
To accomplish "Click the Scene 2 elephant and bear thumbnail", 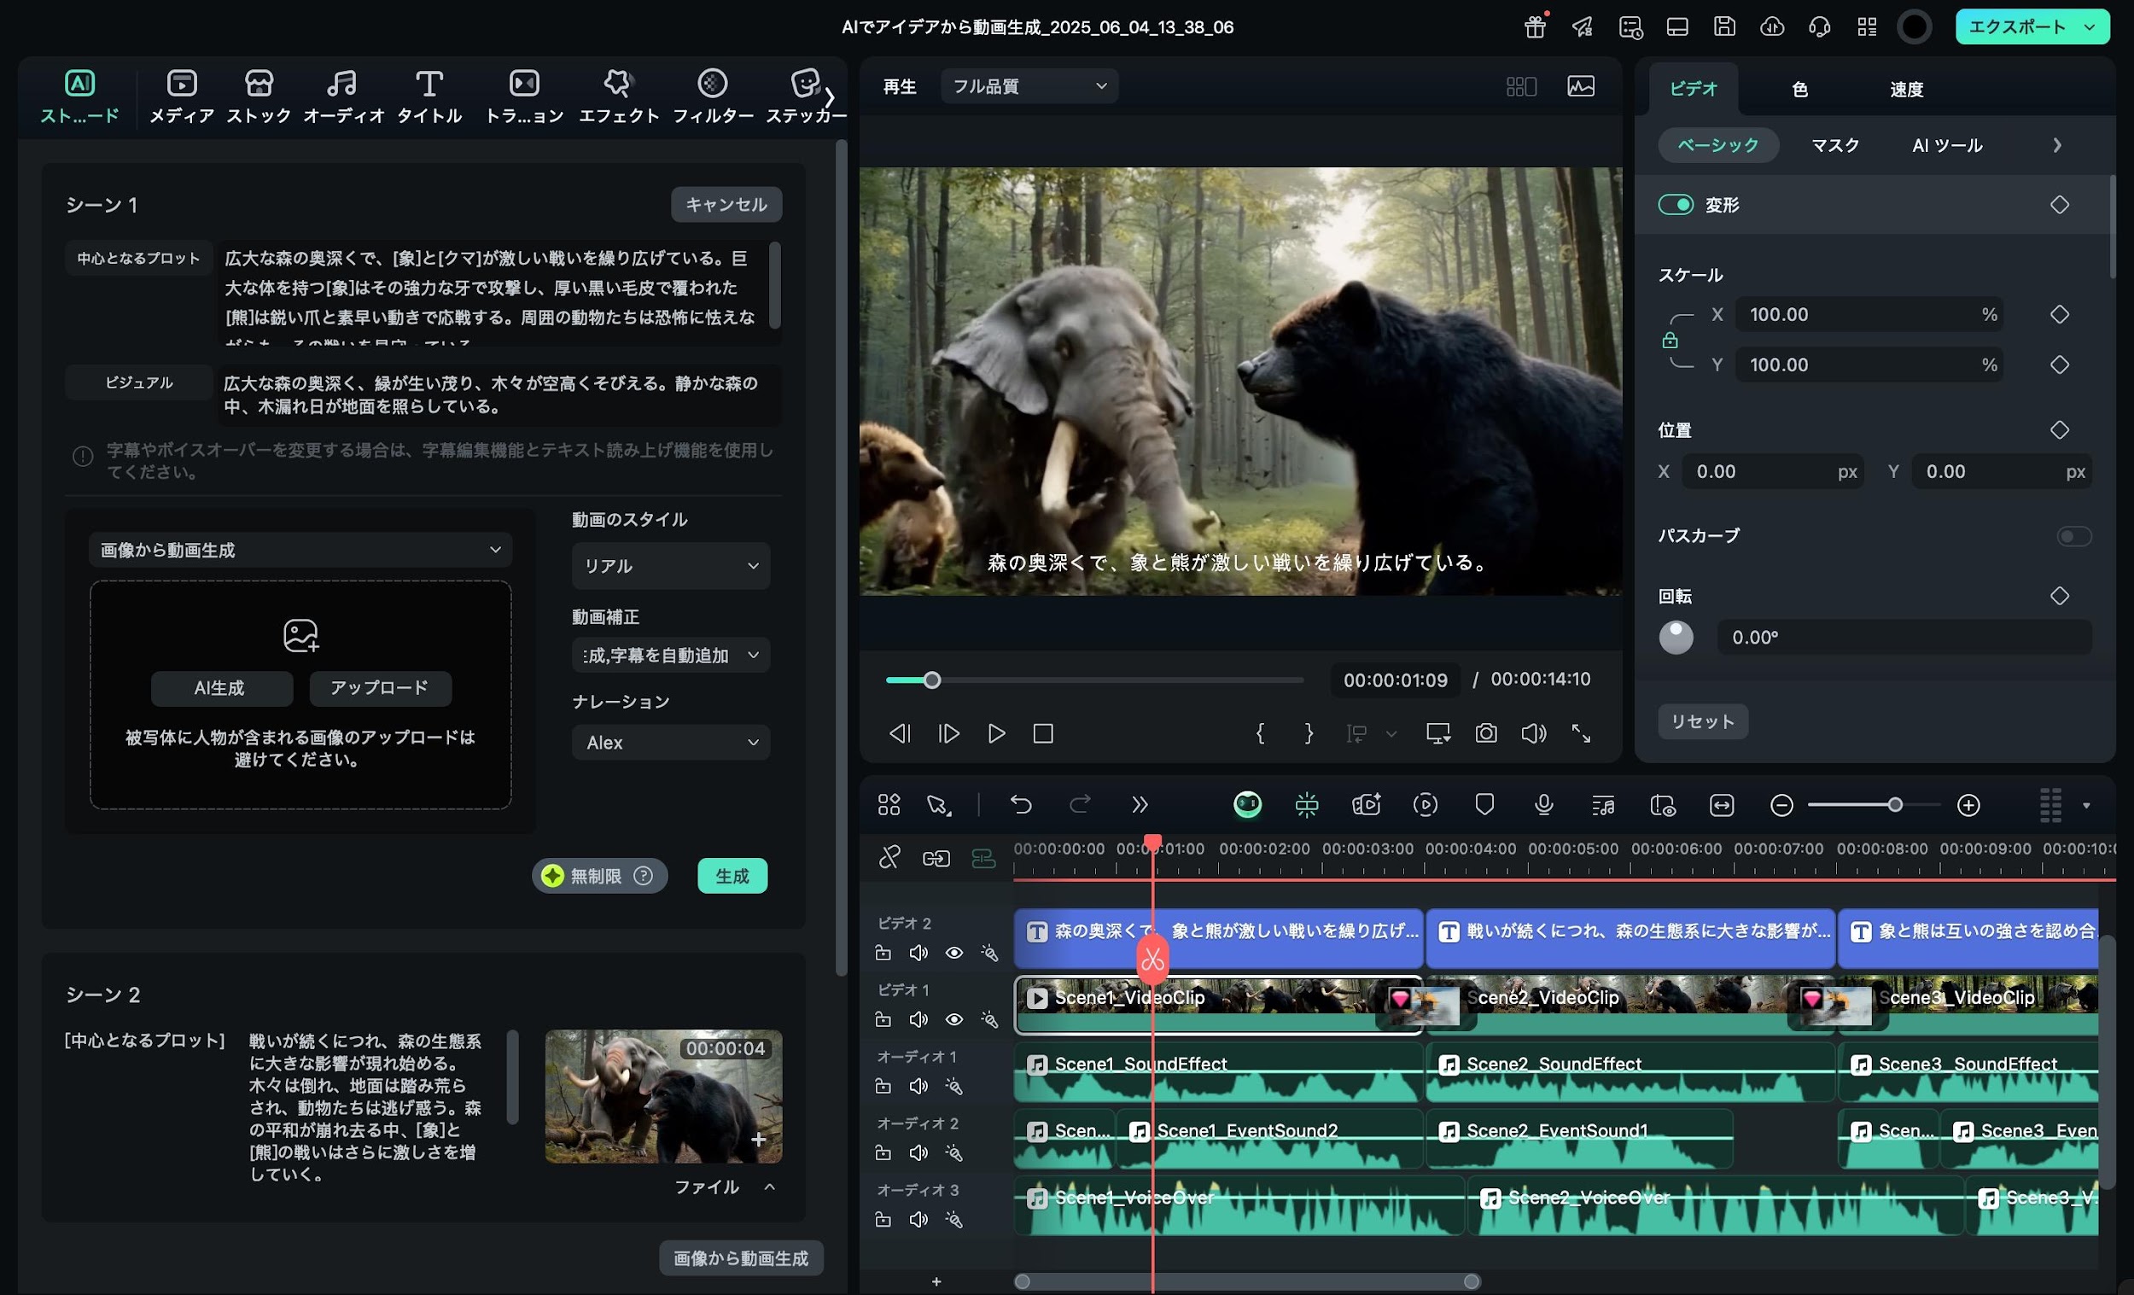I will coord(663,1096).
